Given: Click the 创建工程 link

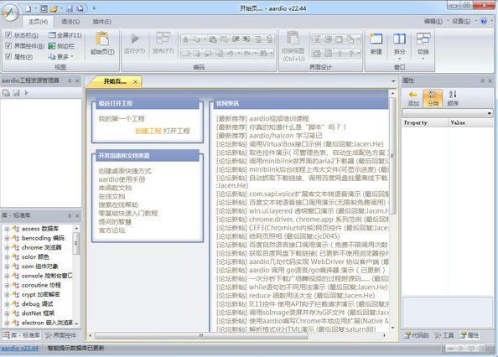Looking at the screenshot, I should pos(148,131).
